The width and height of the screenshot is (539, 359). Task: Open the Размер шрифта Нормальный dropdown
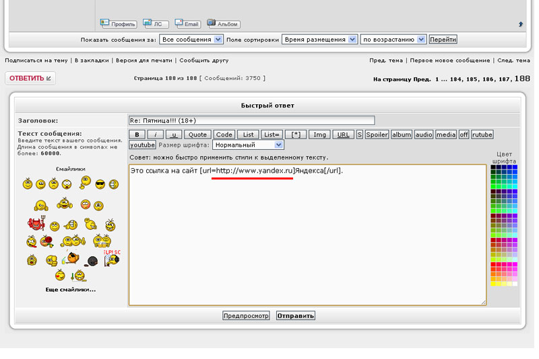click(248, 145)
